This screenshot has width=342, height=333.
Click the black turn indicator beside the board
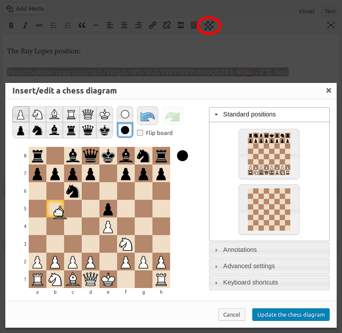click(182, 156)
